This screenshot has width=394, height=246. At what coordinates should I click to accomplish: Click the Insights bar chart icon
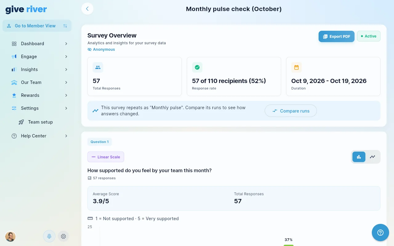pos(14,69)
